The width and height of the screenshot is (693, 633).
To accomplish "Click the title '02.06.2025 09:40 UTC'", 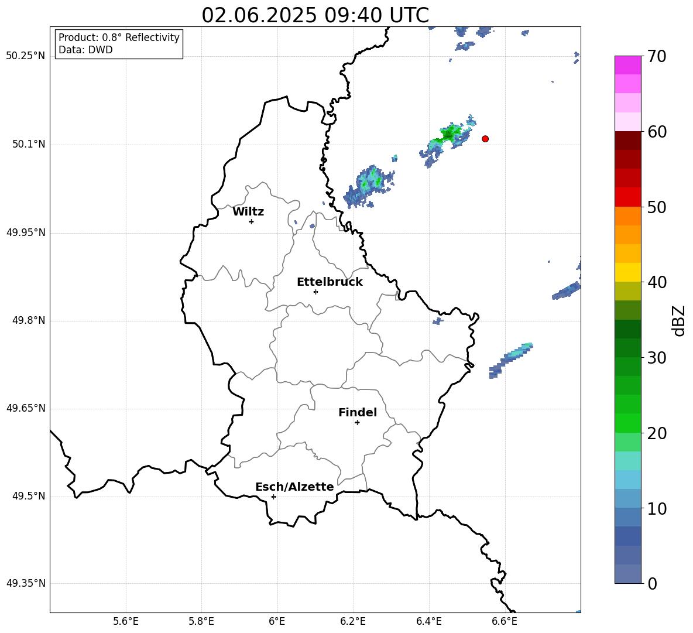I will pos(315,15).
